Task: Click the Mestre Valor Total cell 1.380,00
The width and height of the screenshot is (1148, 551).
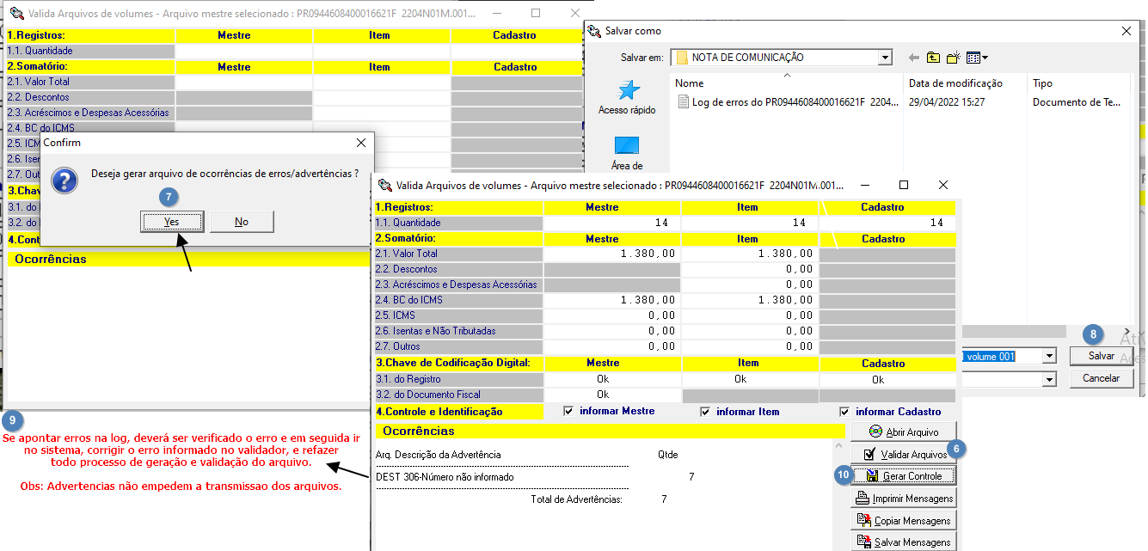Action: (x=611, y=254)
